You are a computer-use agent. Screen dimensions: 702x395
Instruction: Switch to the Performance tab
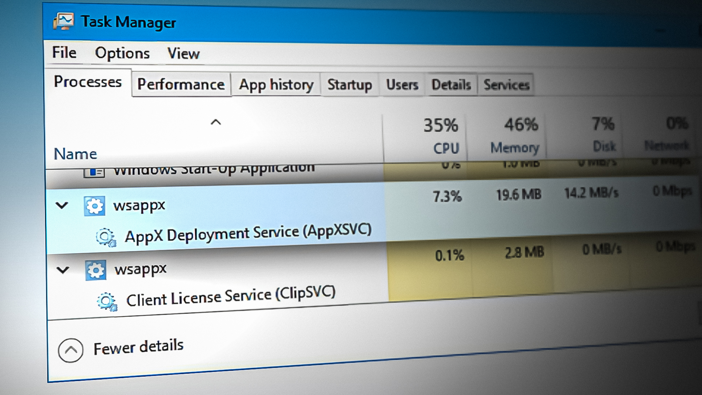click(x=181, y=84)
